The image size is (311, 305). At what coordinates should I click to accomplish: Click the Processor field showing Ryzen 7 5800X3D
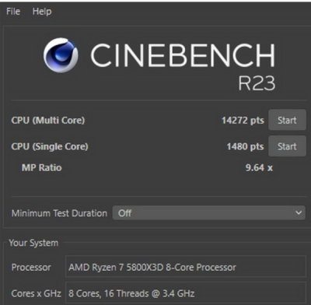186,267
